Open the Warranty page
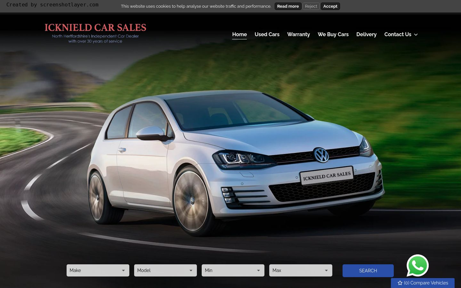461x288 pixels. 298,34
